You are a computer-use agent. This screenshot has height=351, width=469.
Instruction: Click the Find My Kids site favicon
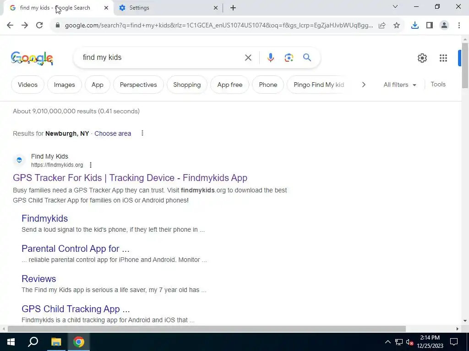[19, 160]
